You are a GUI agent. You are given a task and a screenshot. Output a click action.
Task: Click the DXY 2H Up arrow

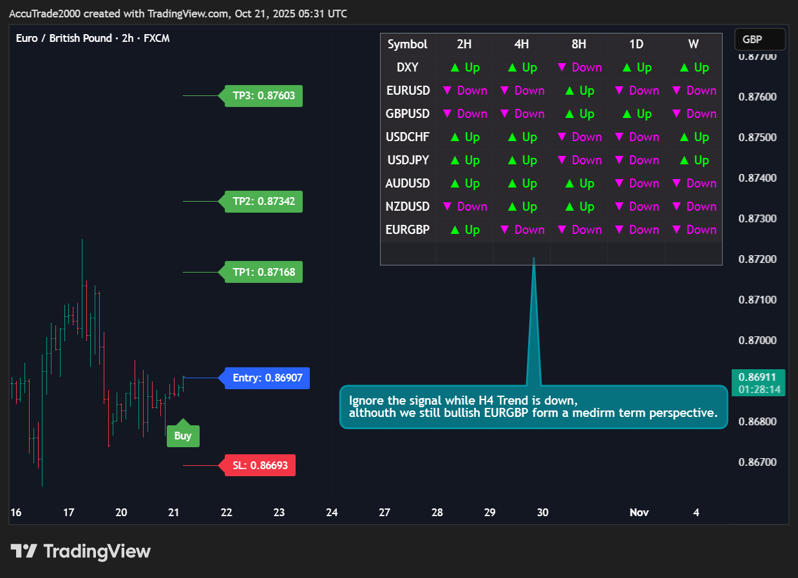pos(464,68)
